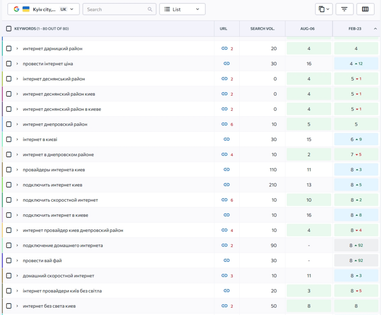Open URL link icon for провести інтернет ціна
This screenshot has height=315, width=381.
click(227, 63)
